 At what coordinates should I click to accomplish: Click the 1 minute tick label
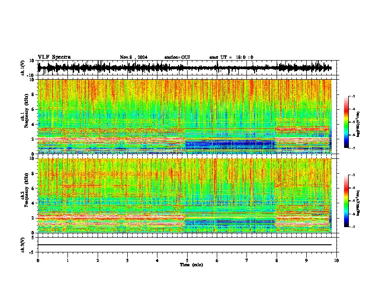point(68,261)
